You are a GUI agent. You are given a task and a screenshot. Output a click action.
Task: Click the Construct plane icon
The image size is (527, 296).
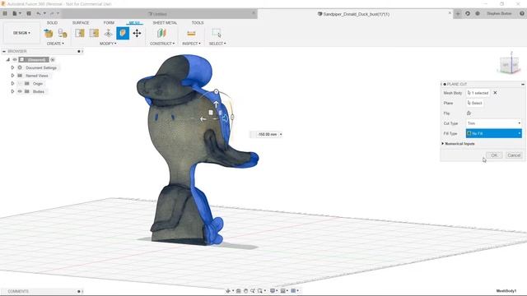point(161,33)
